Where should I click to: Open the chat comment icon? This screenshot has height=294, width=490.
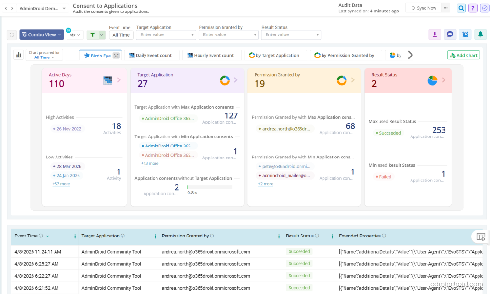click(x=450, y=34)
